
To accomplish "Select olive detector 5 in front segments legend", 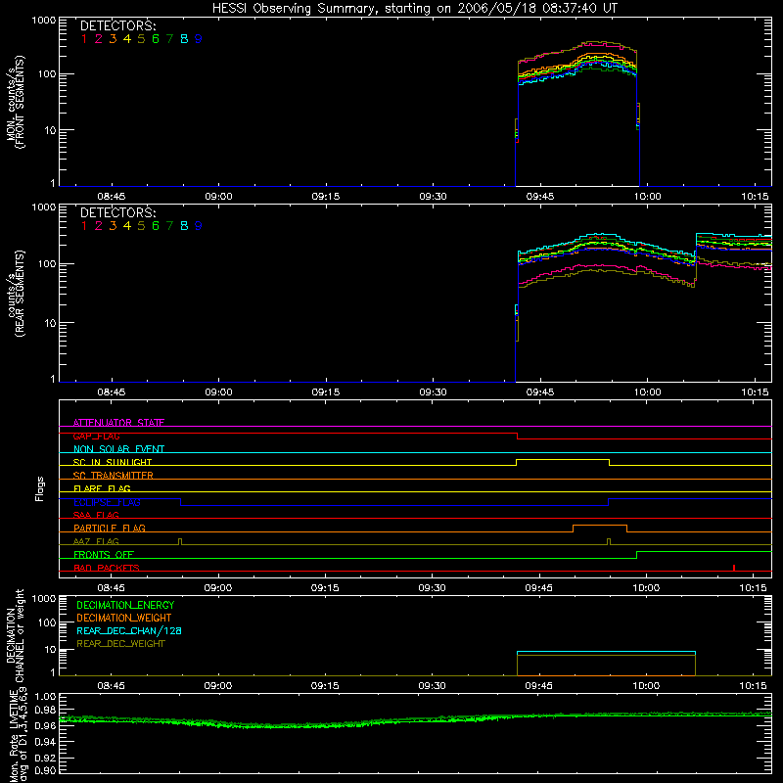I will coord(141,39).
